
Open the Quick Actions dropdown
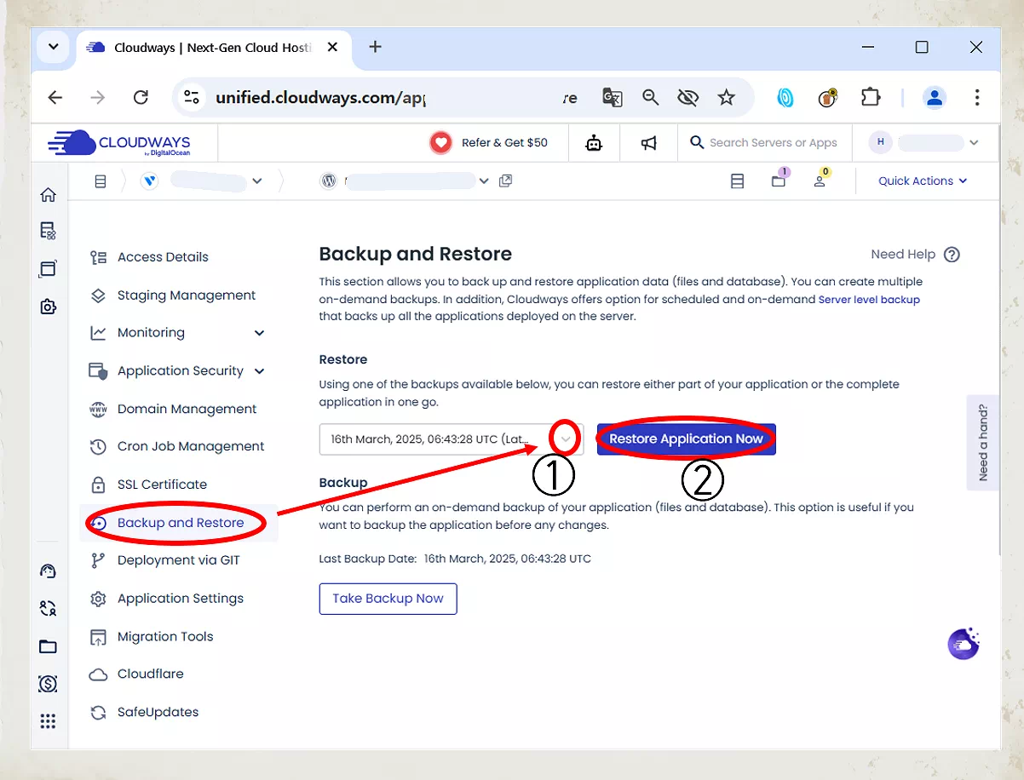click(x=923, y=181)
